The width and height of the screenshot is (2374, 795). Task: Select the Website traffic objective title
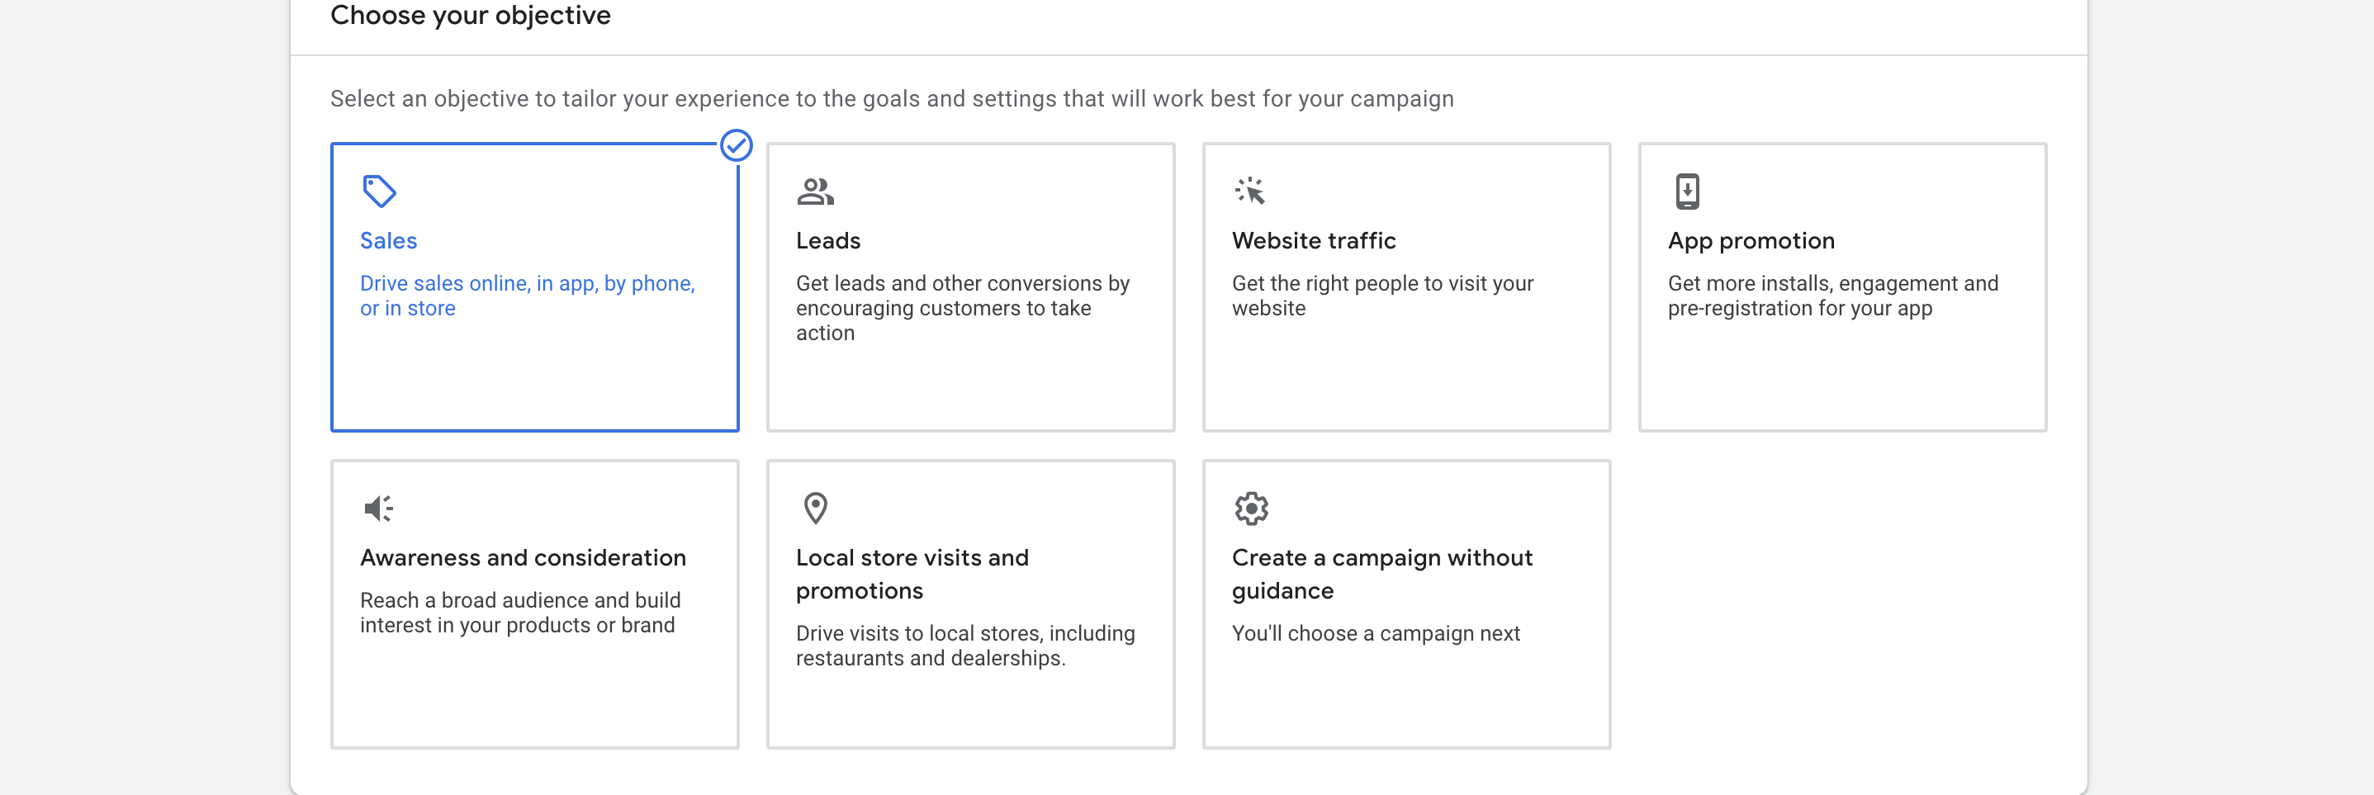tap(1313, 240)
